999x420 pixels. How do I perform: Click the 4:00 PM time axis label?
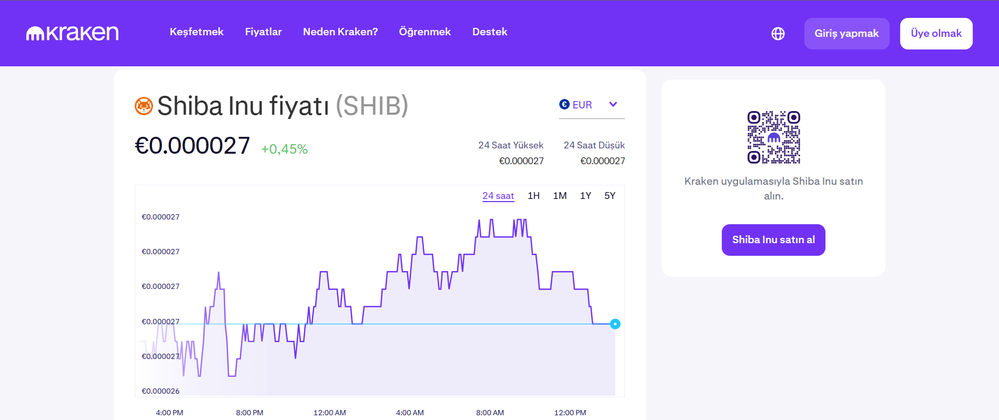tap(169, 413)
